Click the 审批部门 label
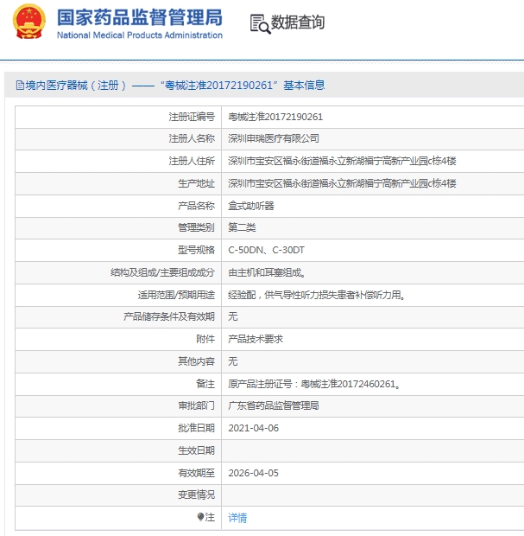 click(x=196, y=405)
